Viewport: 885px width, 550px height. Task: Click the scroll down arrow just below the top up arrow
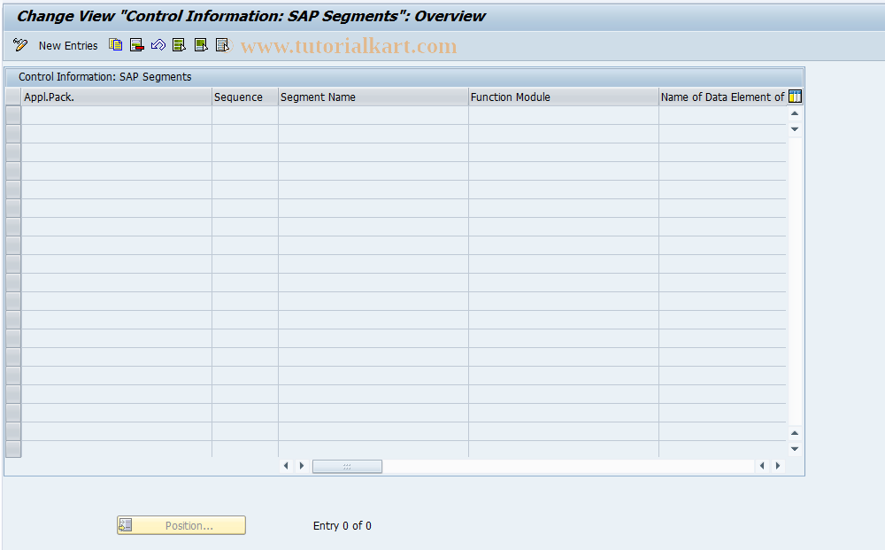tap(795, 129)
